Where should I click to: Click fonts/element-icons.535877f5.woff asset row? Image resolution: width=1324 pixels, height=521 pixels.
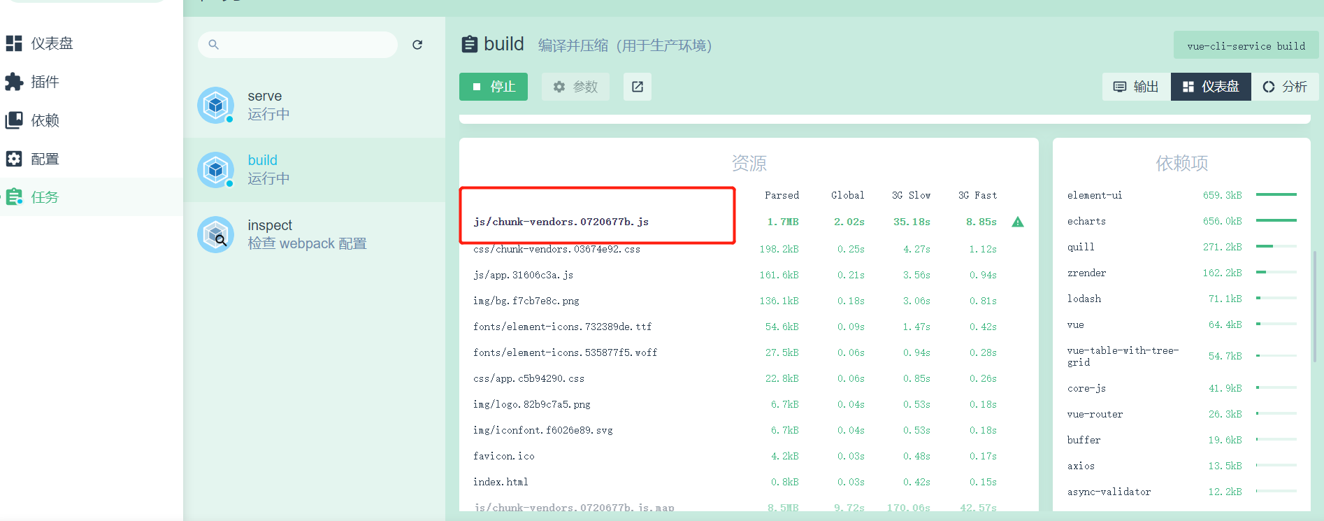tap(748, 352)
